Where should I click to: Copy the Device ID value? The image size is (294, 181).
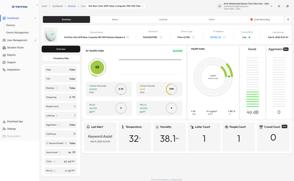[x=161, y=37]
